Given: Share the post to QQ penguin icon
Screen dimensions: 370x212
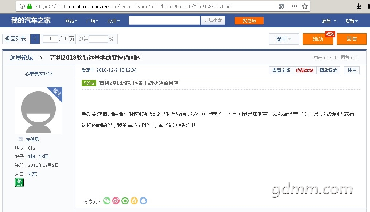Looking at the screenshot, I should [x=143, y=201].
